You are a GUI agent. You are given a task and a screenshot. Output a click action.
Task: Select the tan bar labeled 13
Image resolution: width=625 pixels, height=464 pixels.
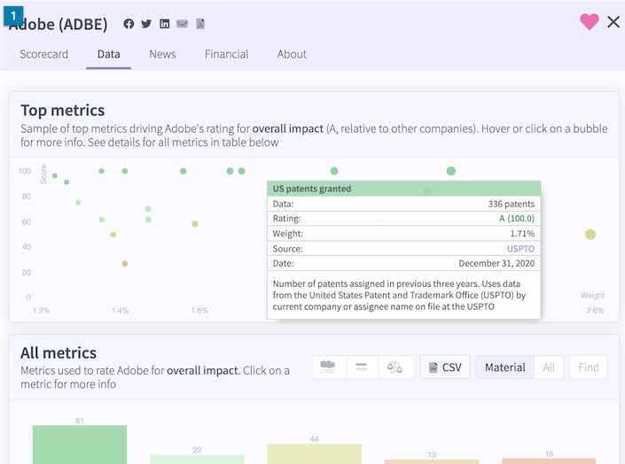pyautogui.click(x=432, y=461)
